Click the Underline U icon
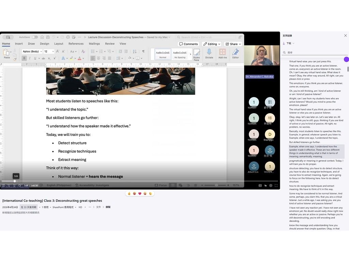349x262 pixels. [x=35, y=58]
